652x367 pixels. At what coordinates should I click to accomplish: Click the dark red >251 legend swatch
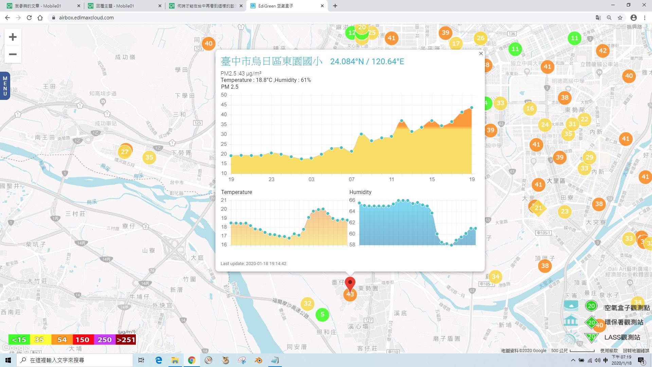tap(126, 340)
